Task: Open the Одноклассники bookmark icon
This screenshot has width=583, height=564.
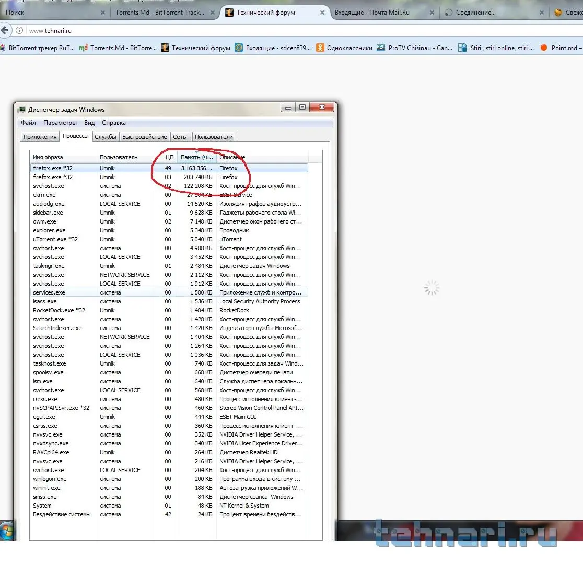Action: click(x=320, y=48)
